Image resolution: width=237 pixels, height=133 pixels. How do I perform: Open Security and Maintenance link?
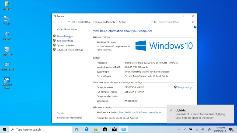point(69,118)
